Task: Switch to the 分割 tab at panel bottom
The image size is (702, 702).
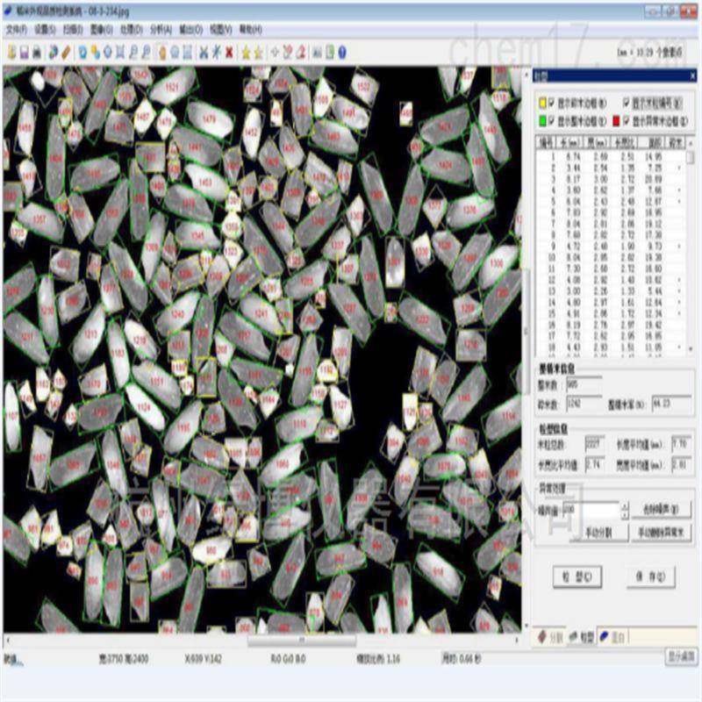Action: pyautogui.click(x=550, y=637)
